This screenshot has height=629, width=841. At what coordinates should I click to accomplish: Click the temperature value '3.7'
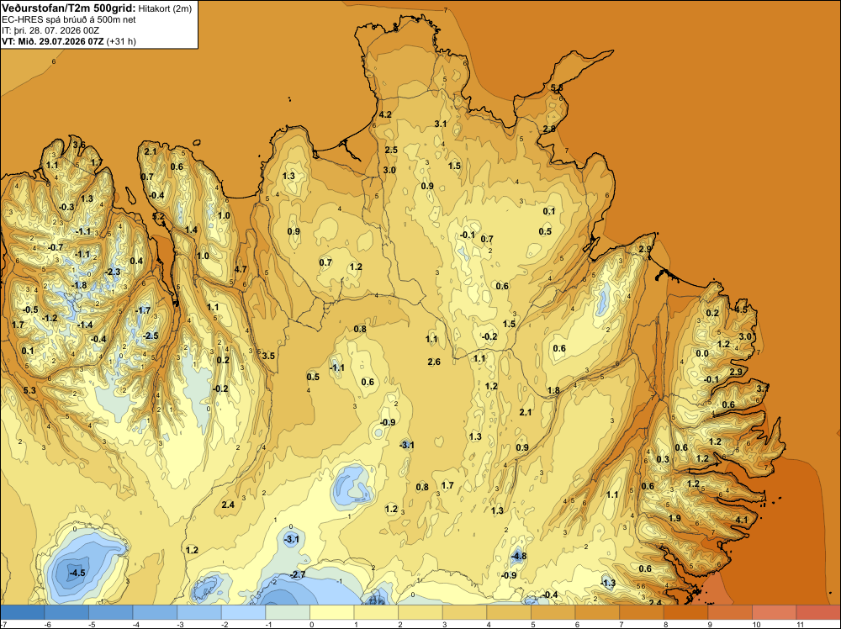click(763, 388)
